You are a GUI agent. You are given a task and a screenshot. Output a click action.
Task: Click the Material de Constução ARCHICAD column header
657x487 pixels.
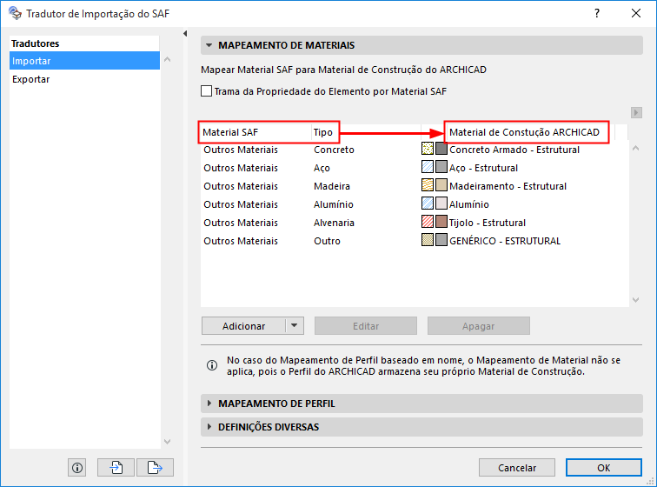(x=524, y=132)
